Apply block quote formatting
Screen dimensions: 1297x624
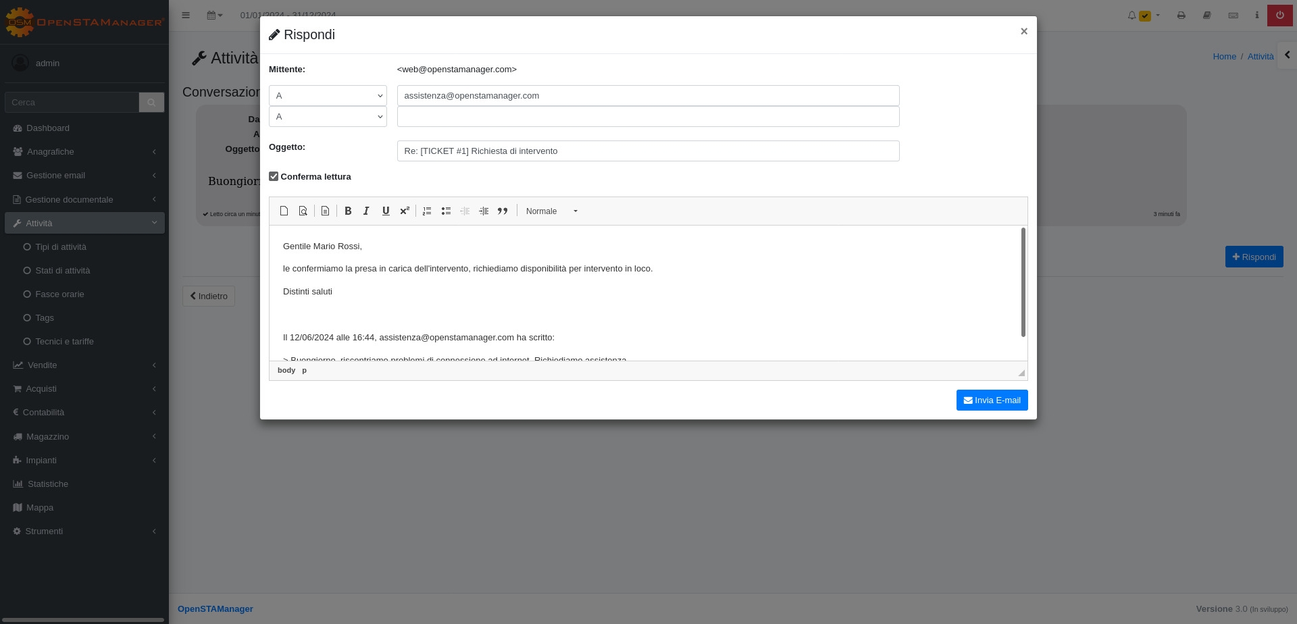(x=503, y=211)
